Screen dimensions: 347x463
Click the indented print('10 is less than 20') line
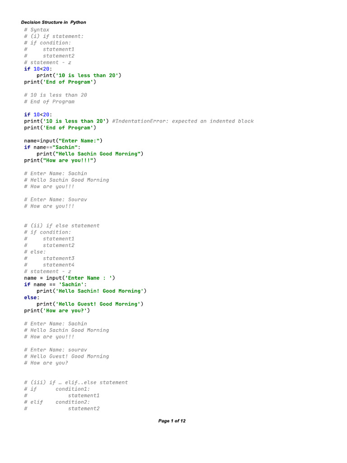pyautogui.click(x=79, y=76)
